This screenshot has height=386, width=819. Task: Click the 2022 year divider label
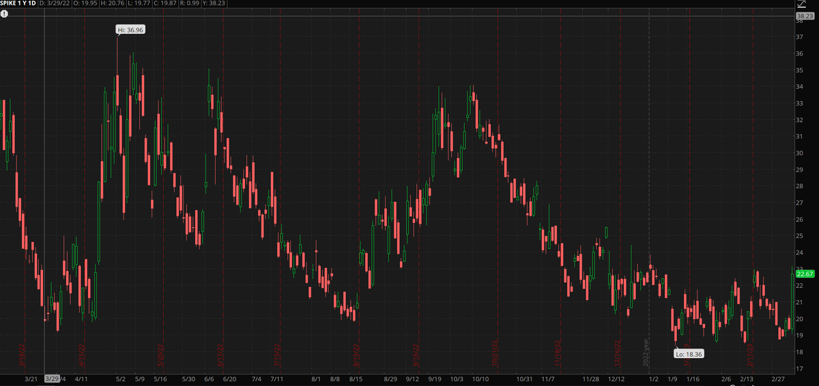tap(646, 353)
